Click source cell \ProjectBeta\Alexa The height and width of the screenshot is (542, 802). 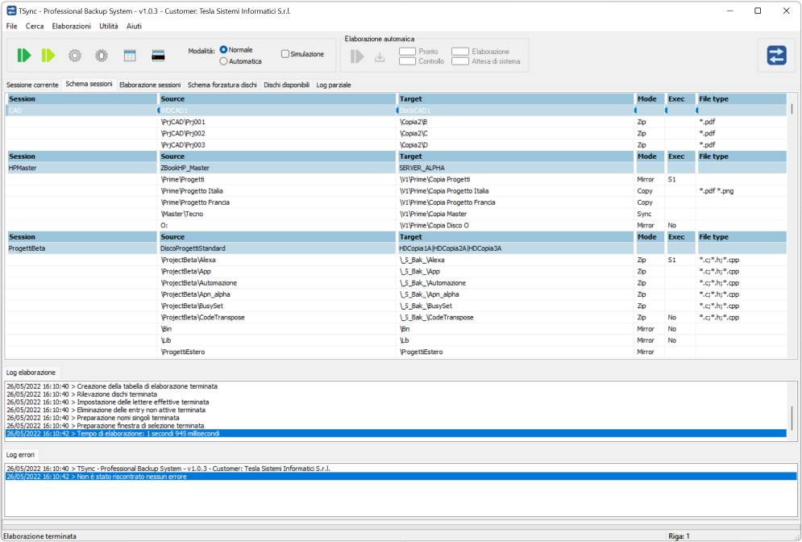[x=276, y=260]
